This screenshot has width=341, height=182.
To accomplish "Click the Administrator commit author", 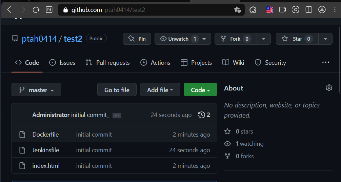I will pos(51,115).
